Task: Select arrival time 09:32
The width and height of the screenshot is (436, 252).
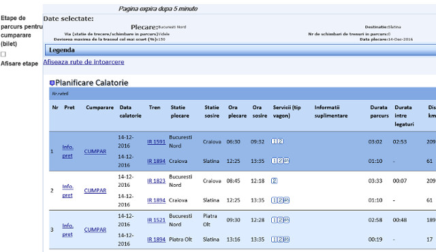Action: click(258, 142)
